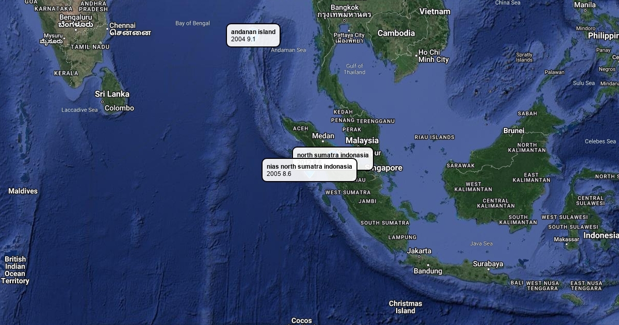Select the LAMPUNG province label

pyautogui.click(x=402, y=237)
